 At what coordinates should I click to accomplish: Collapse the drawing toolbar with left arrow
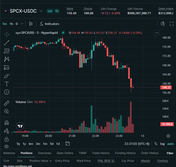coord(12,133)
